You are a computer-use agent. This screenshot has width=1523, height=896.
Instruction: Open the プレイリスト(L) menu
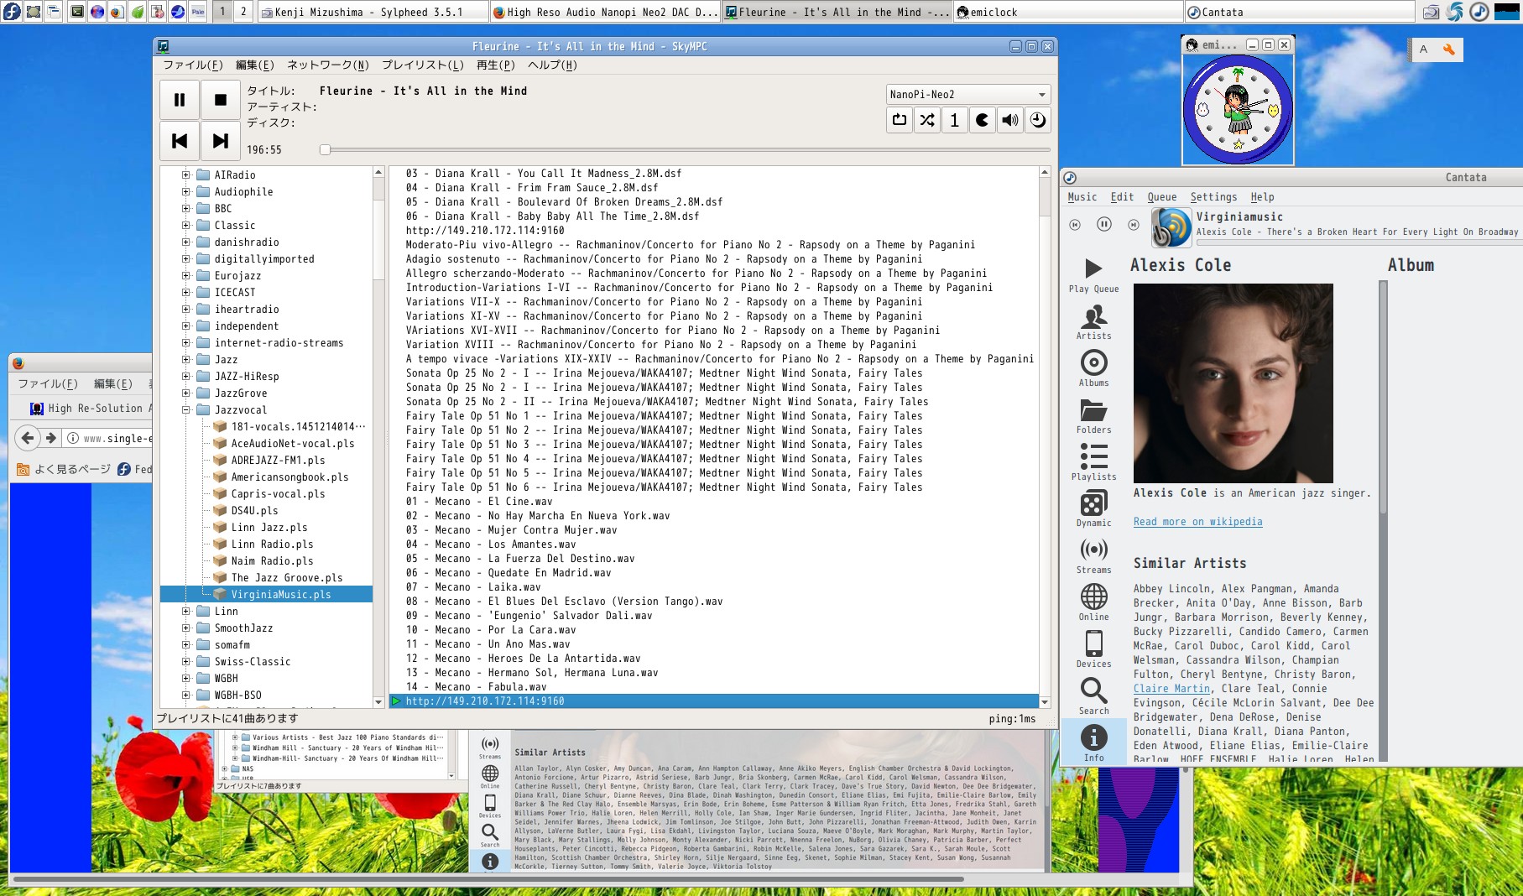[422, 65]
